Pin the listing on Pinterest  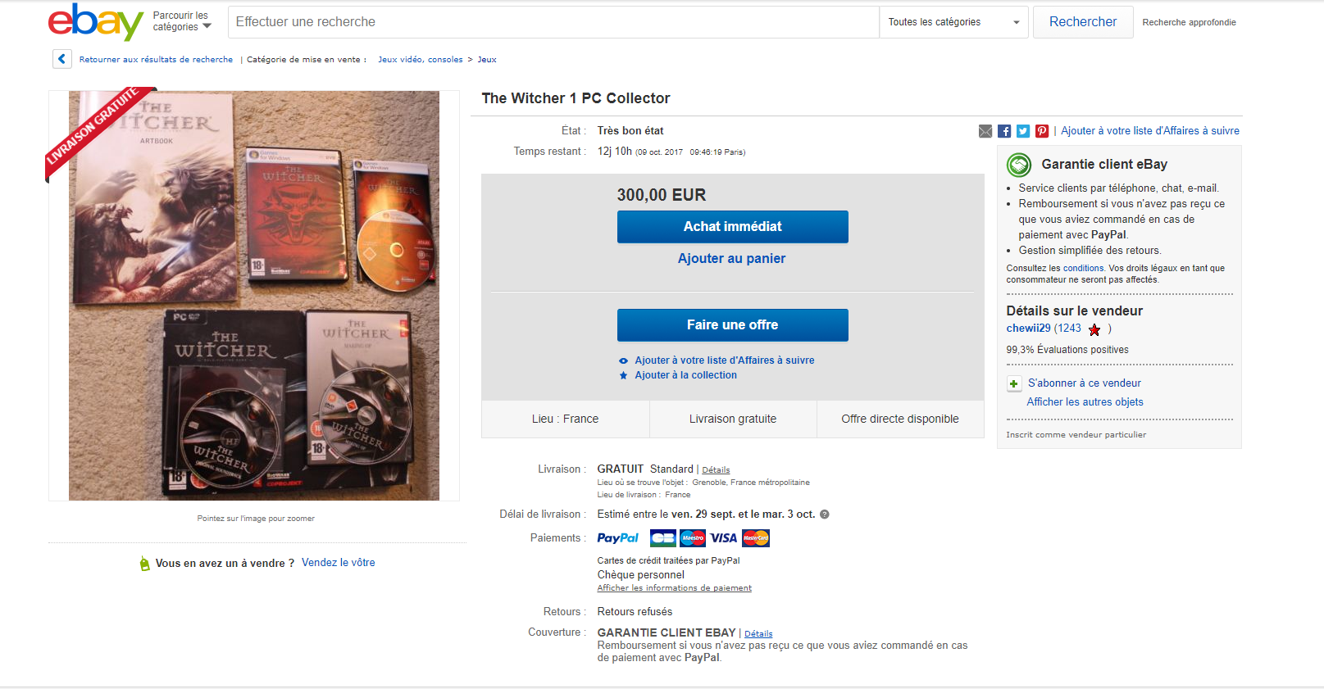click(x=1042, y=131)
